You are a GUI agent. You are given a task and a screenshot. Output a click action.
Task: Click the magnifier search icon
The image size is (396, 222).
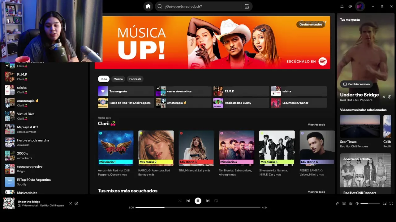point(160,6)
